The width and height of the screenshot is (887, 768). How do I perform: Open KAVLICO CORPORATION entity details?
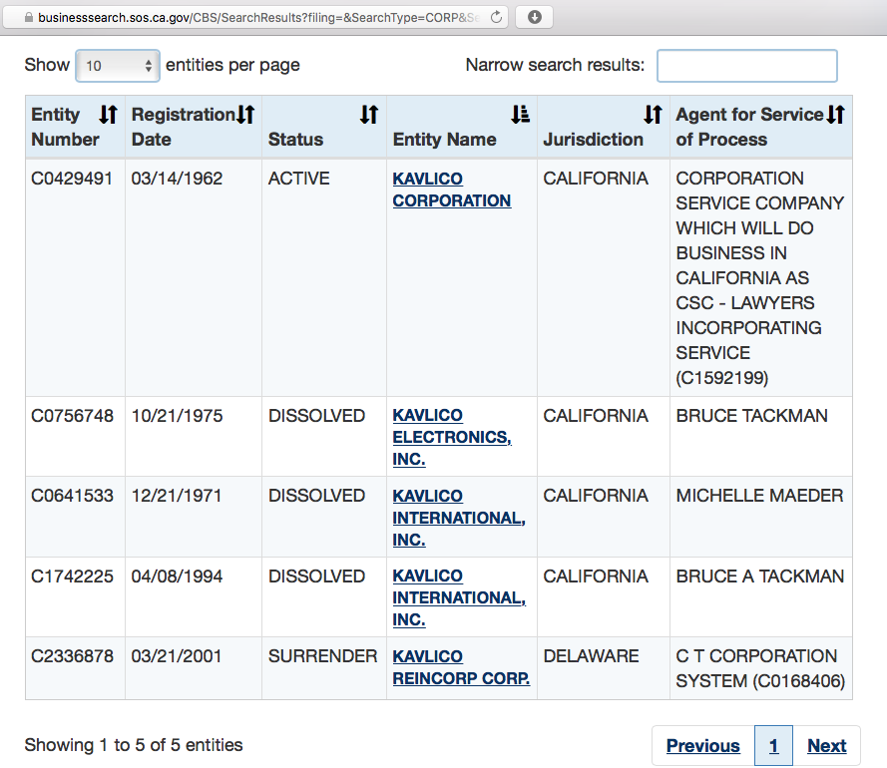pyautogui.click(x=451, y=190)
